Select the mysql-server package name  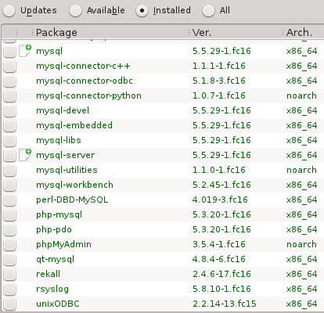click(65, 155)
